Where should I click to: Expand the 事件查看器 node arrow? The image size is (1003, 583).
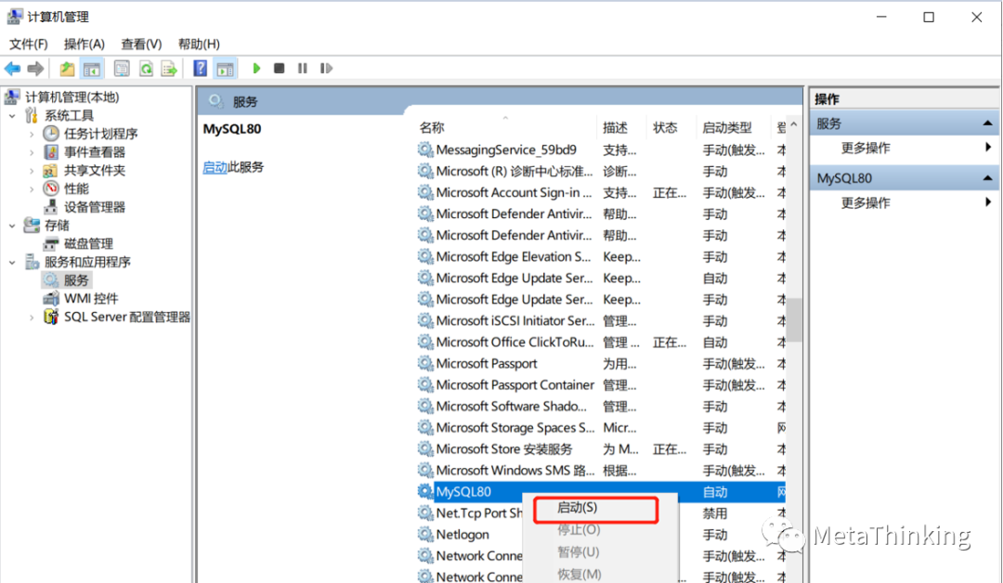coord(32,152)
